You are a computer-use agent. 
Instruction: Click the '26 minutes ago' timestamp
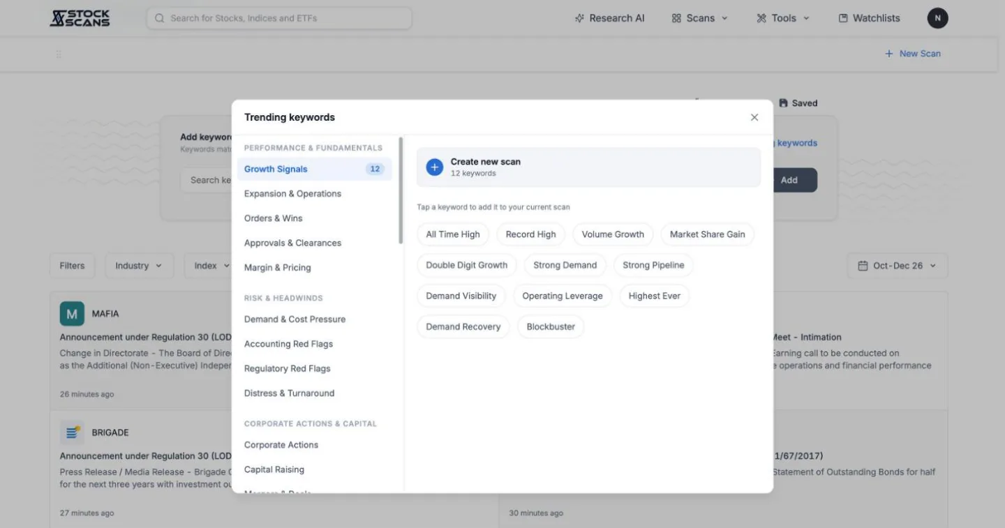[87, 394]
